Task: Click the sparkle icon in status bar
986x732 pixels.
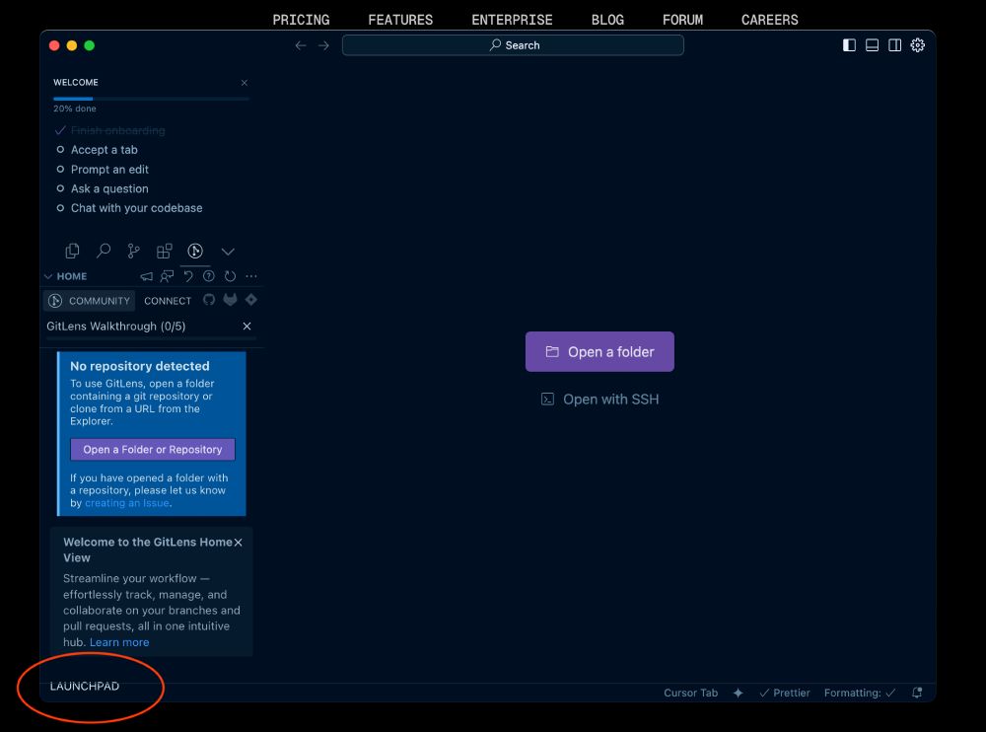Action: coord(739,693)
